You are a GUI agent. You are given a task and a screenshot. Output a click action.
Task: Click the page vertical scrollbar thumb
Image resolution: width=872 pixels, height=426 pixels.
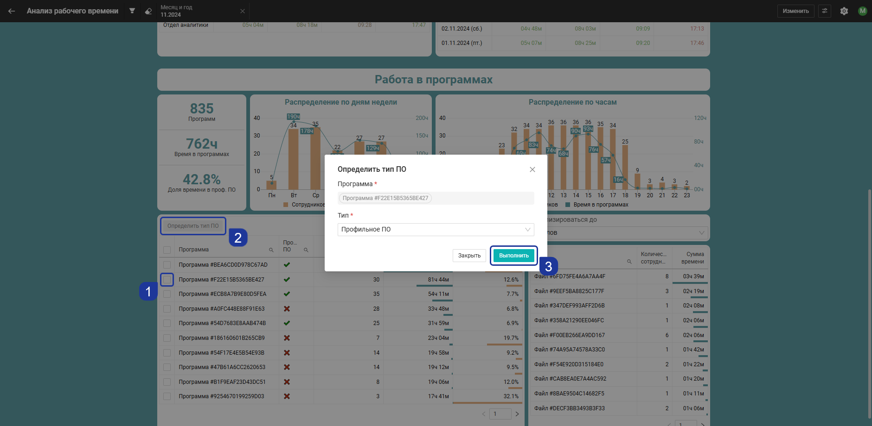[x=869, y=303]
